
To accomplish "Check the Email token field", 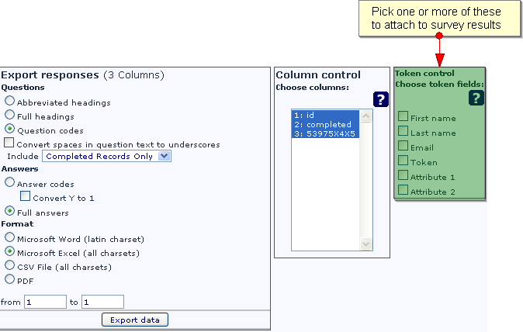I will pos(404,146).
